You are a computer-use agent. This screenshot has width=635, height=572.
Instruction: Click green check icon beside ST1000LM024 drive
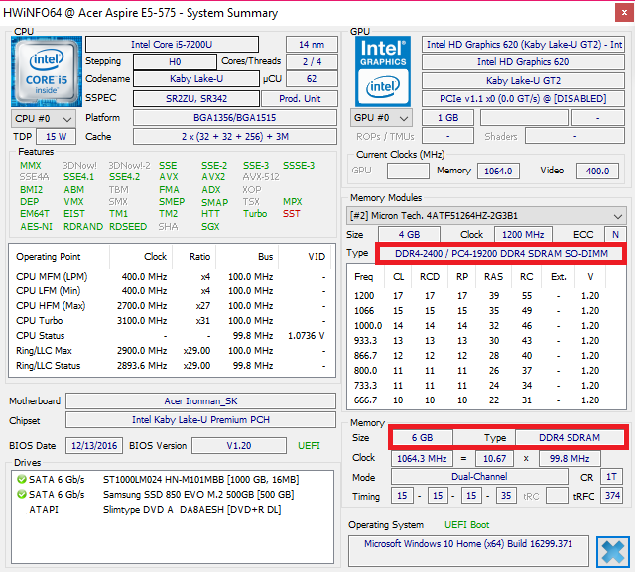22,480
